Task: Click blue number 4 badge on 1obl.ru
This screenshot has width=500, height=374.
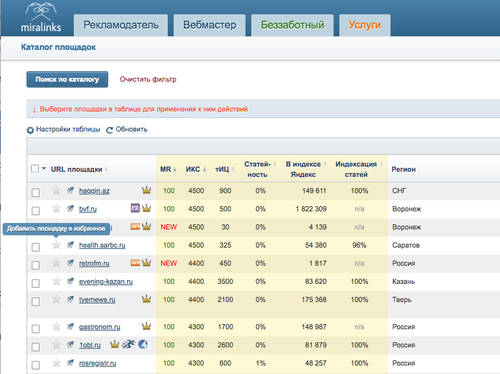Action: pos(143,345)
